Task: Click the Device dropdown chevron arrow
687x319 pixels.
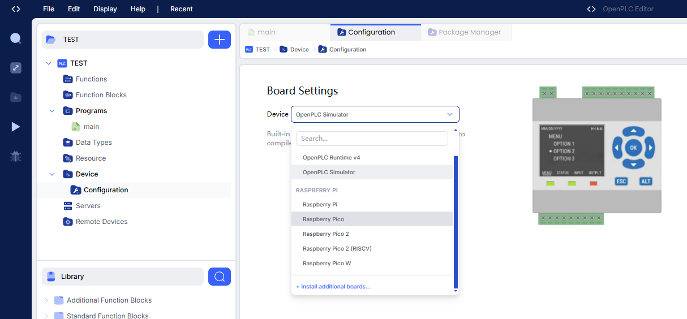Action: (450, 114)
